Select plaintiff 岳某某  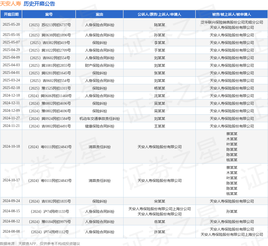[x=160, y=222]
